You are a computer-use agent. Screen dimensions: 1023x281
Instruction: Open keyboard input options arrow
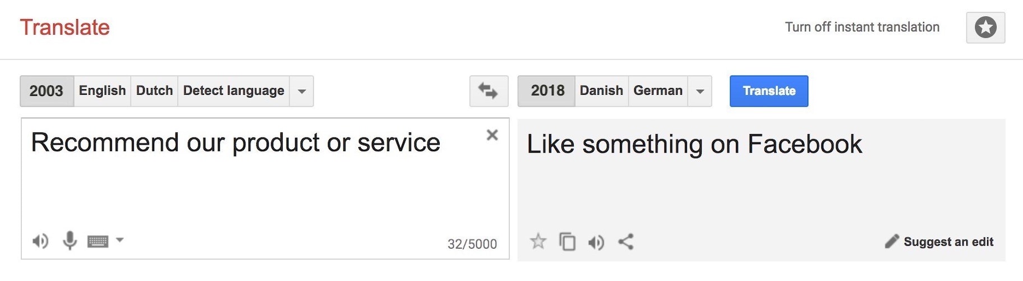(x=119, y=240)
